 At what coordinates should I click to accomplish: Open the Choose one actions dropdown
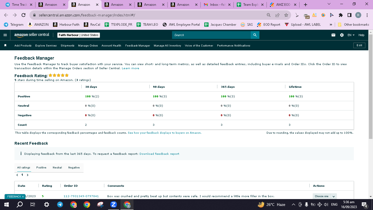pos(325,196)
